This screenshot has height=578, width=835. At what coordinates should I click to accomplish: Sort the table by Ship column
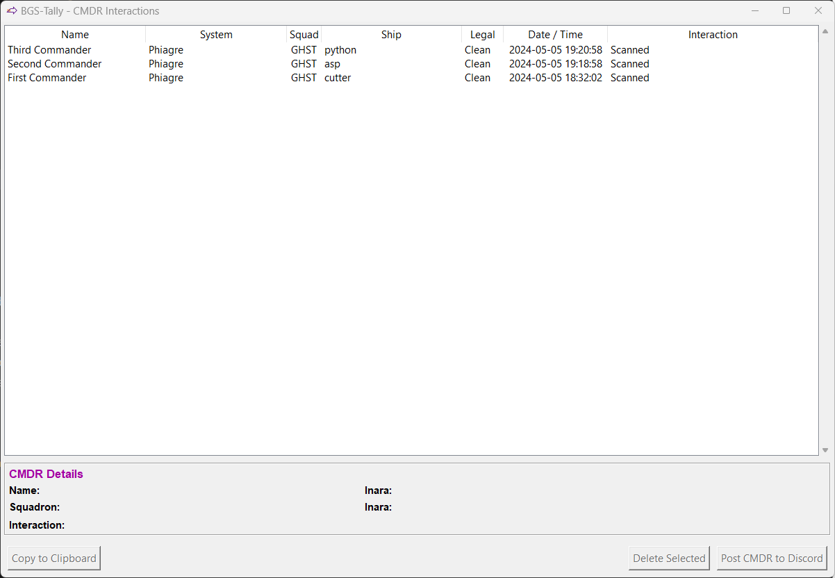(391, 34)
